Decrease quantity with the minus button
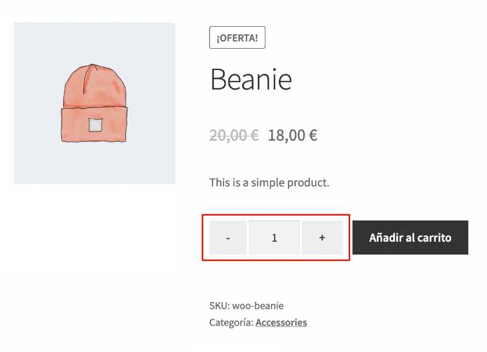 pyautogui.click(x=228, y=238)
